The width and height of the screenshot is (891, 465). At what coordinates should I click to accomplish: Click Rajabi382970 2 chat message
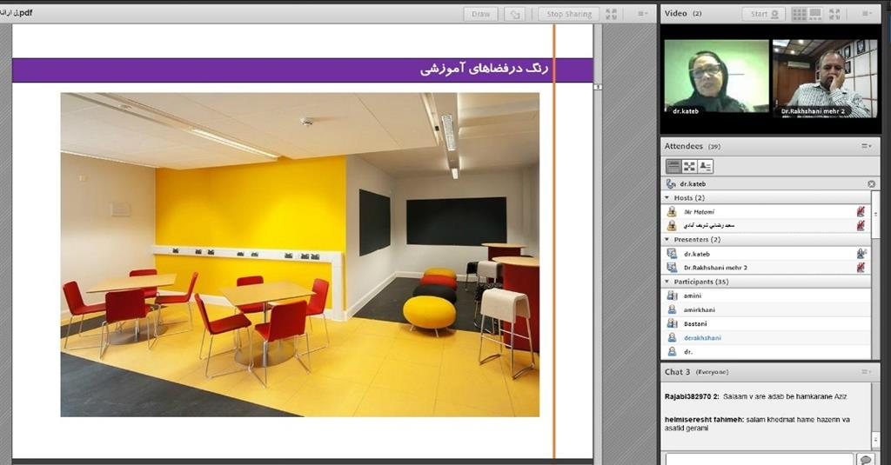(x=756, y=396)
